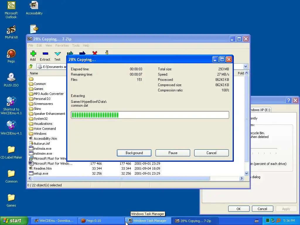Select CD Label Maker desktop folder

point(11,152)
